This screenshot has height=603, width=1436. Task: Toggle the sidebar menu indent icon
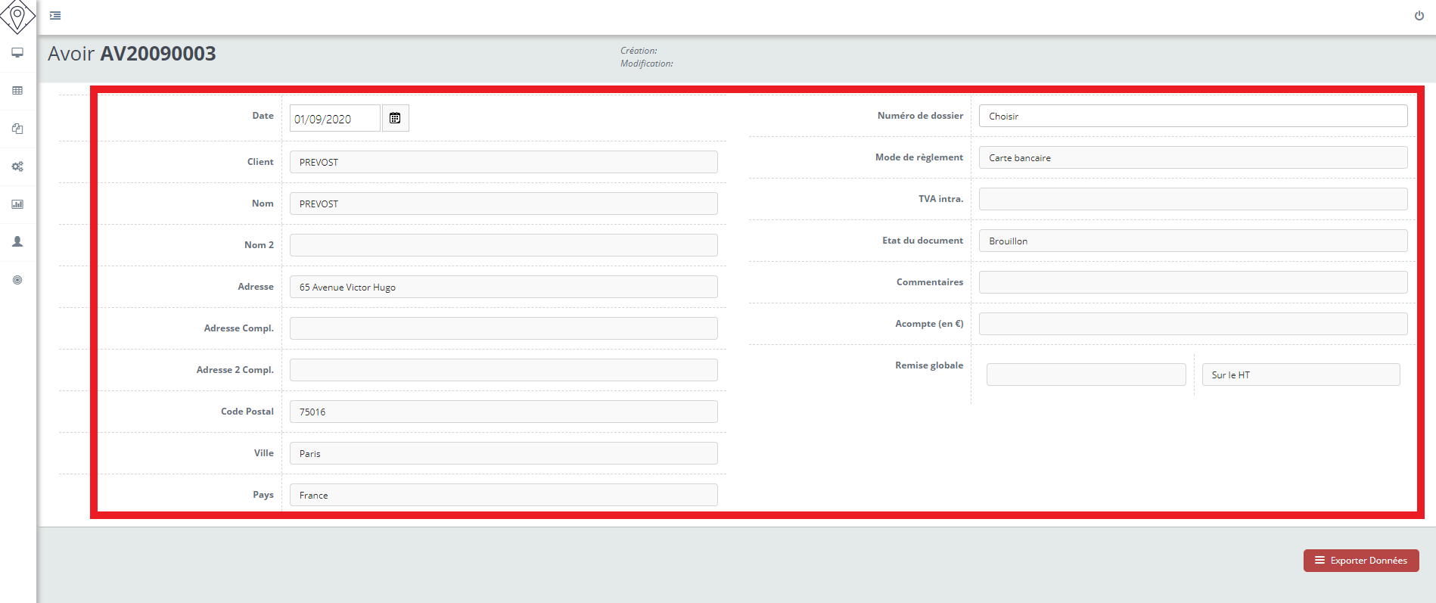click(x=55, y=15)
